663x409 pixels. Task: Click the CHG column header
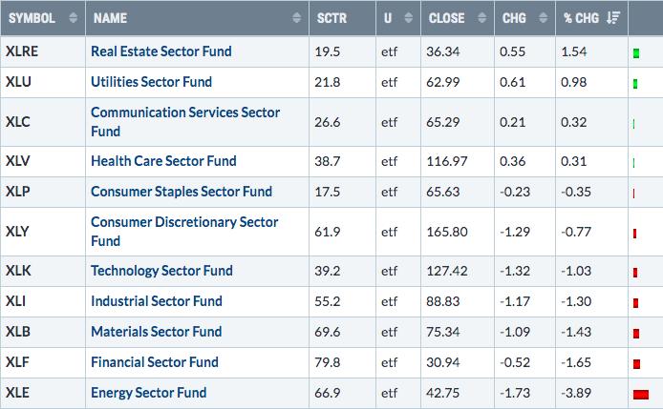click(514, 18)
